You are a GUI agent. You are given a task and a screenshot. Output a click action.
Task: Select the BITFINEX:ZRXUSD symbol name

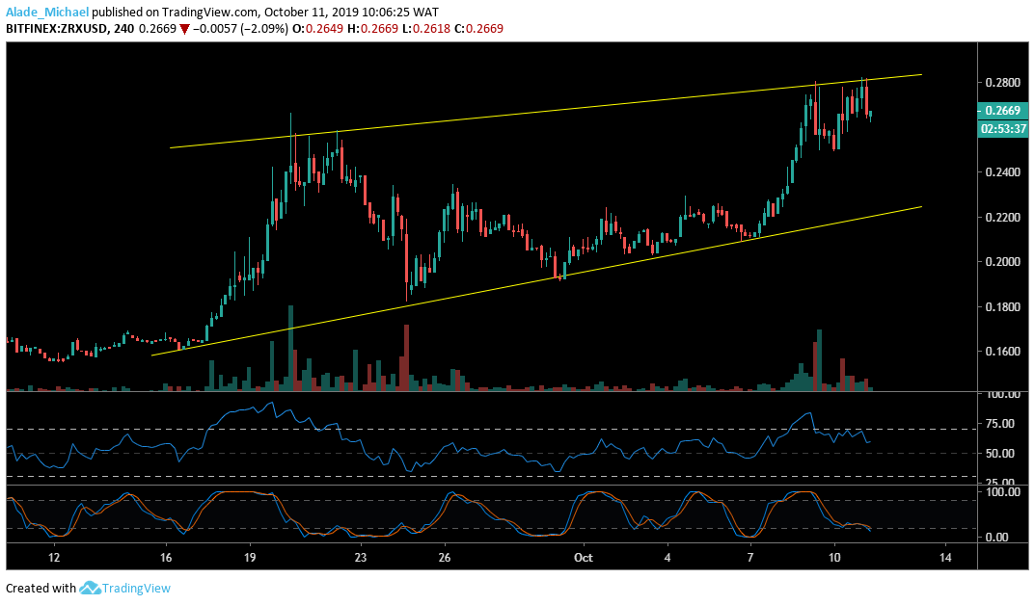tap(55, 29)
